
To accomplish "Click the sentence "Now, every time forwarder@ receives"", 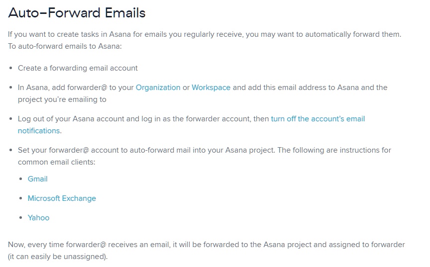I will tap(206, 245).
